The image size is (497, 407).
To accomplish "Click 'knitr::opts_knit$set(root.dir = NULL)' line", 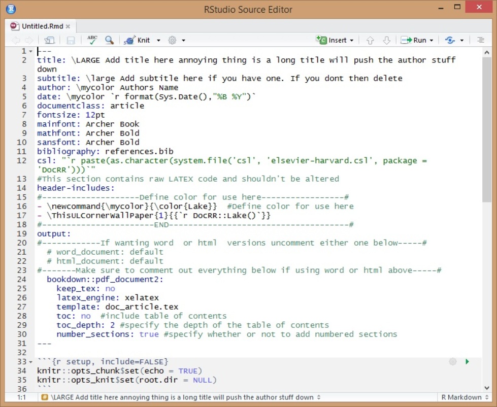I will click(127, 380).
